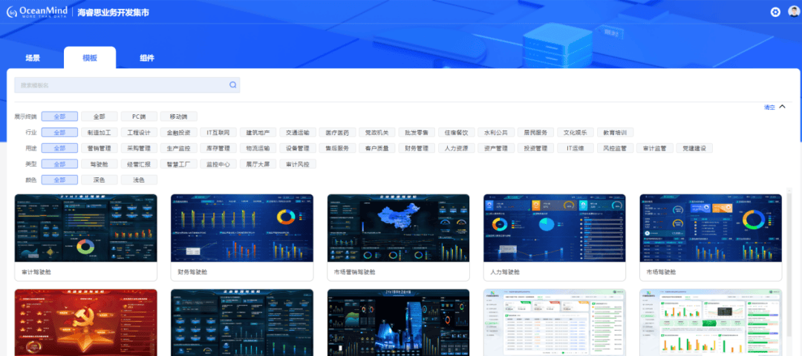Filter type by 监控中心
802x356 pixels.
(218, 164)
